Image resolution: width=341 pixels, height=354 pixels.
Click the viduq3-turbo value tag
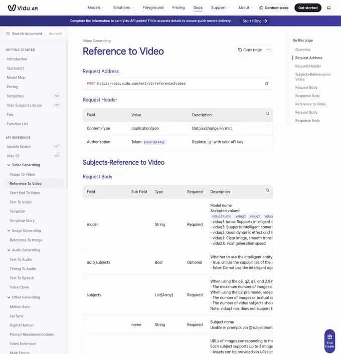coord(221,216)
